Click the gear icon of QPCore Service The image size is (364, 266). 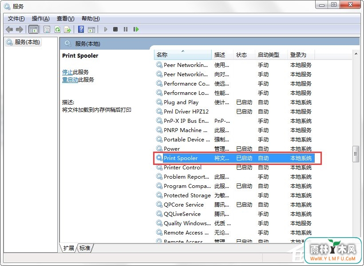(159, 204)
